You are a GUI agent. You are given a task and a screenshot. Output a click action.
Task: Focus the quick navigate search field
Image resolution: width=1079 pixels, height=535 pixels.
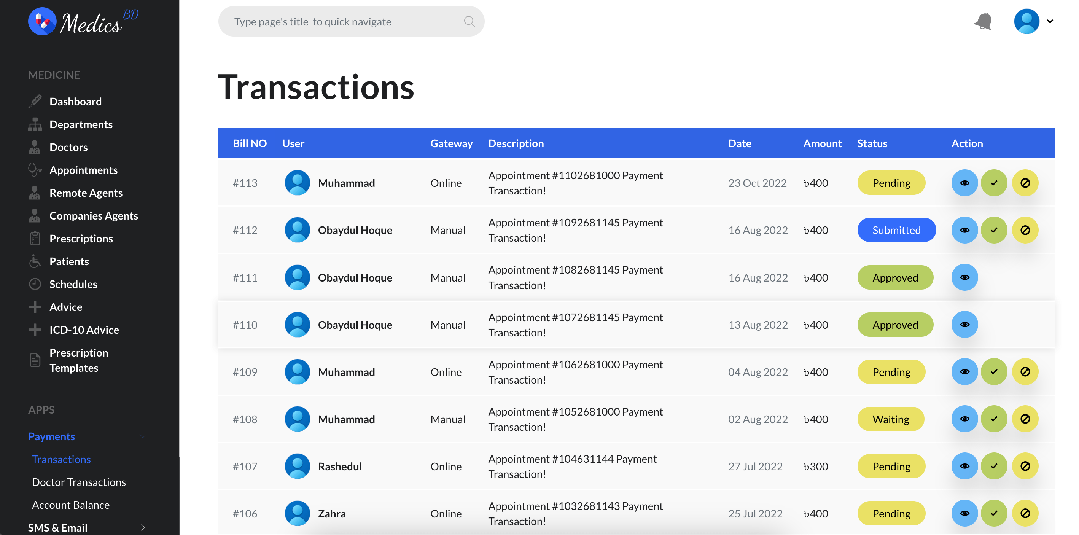[x=351, y=21]
